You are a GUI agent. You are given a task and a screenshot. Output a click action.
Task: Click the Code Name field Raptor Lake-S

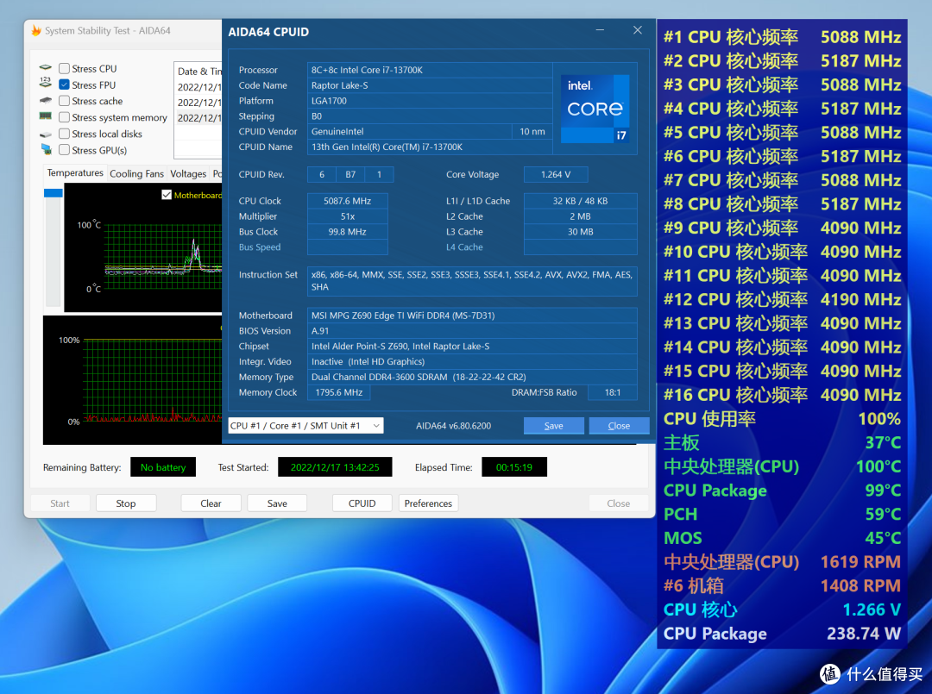coord(430,84)
